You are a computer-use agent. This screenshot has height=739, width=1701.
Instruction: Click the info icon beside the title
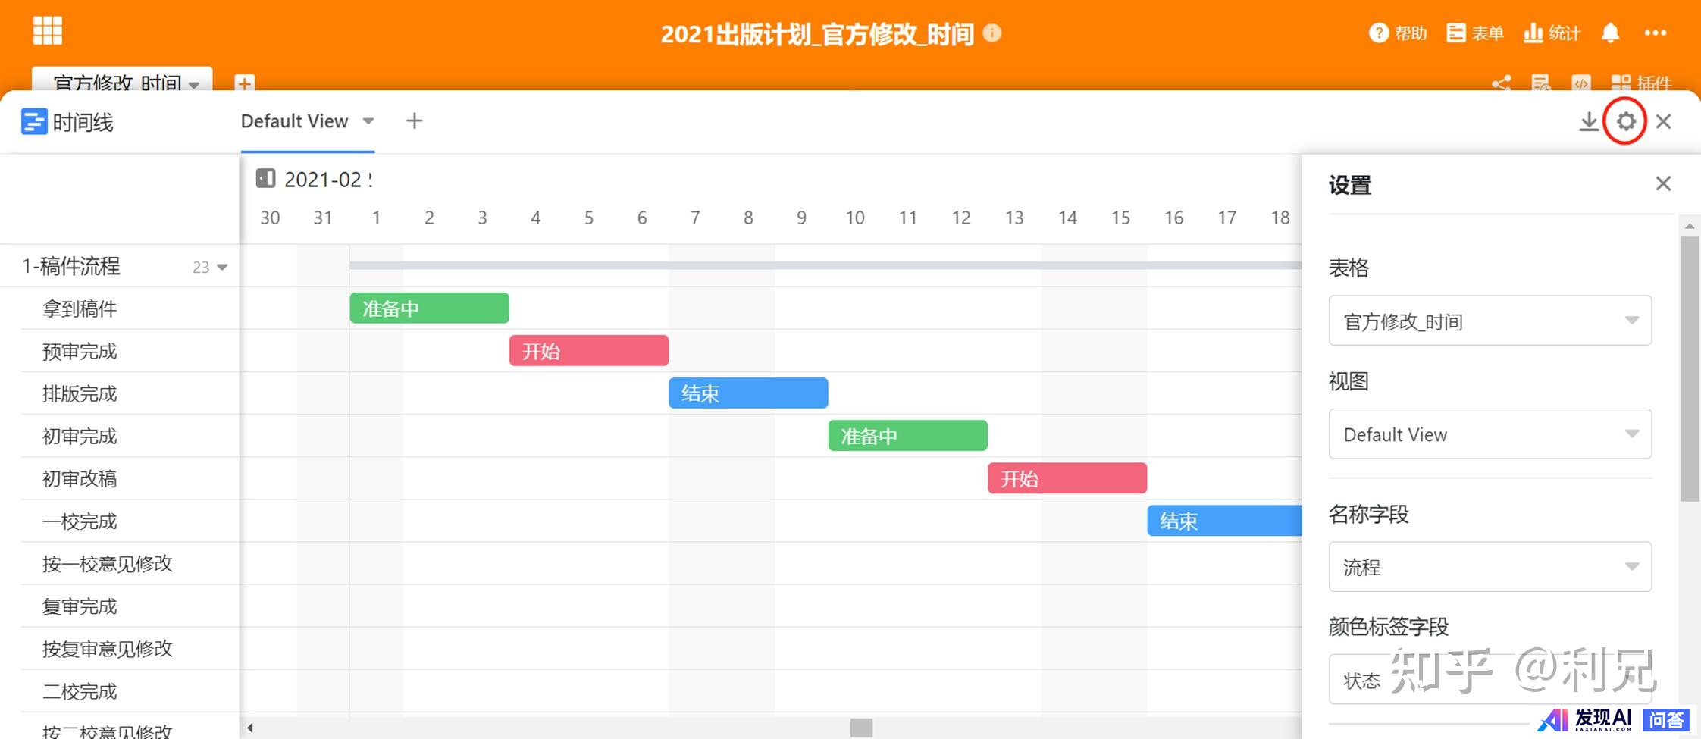[x=992, y=33]
